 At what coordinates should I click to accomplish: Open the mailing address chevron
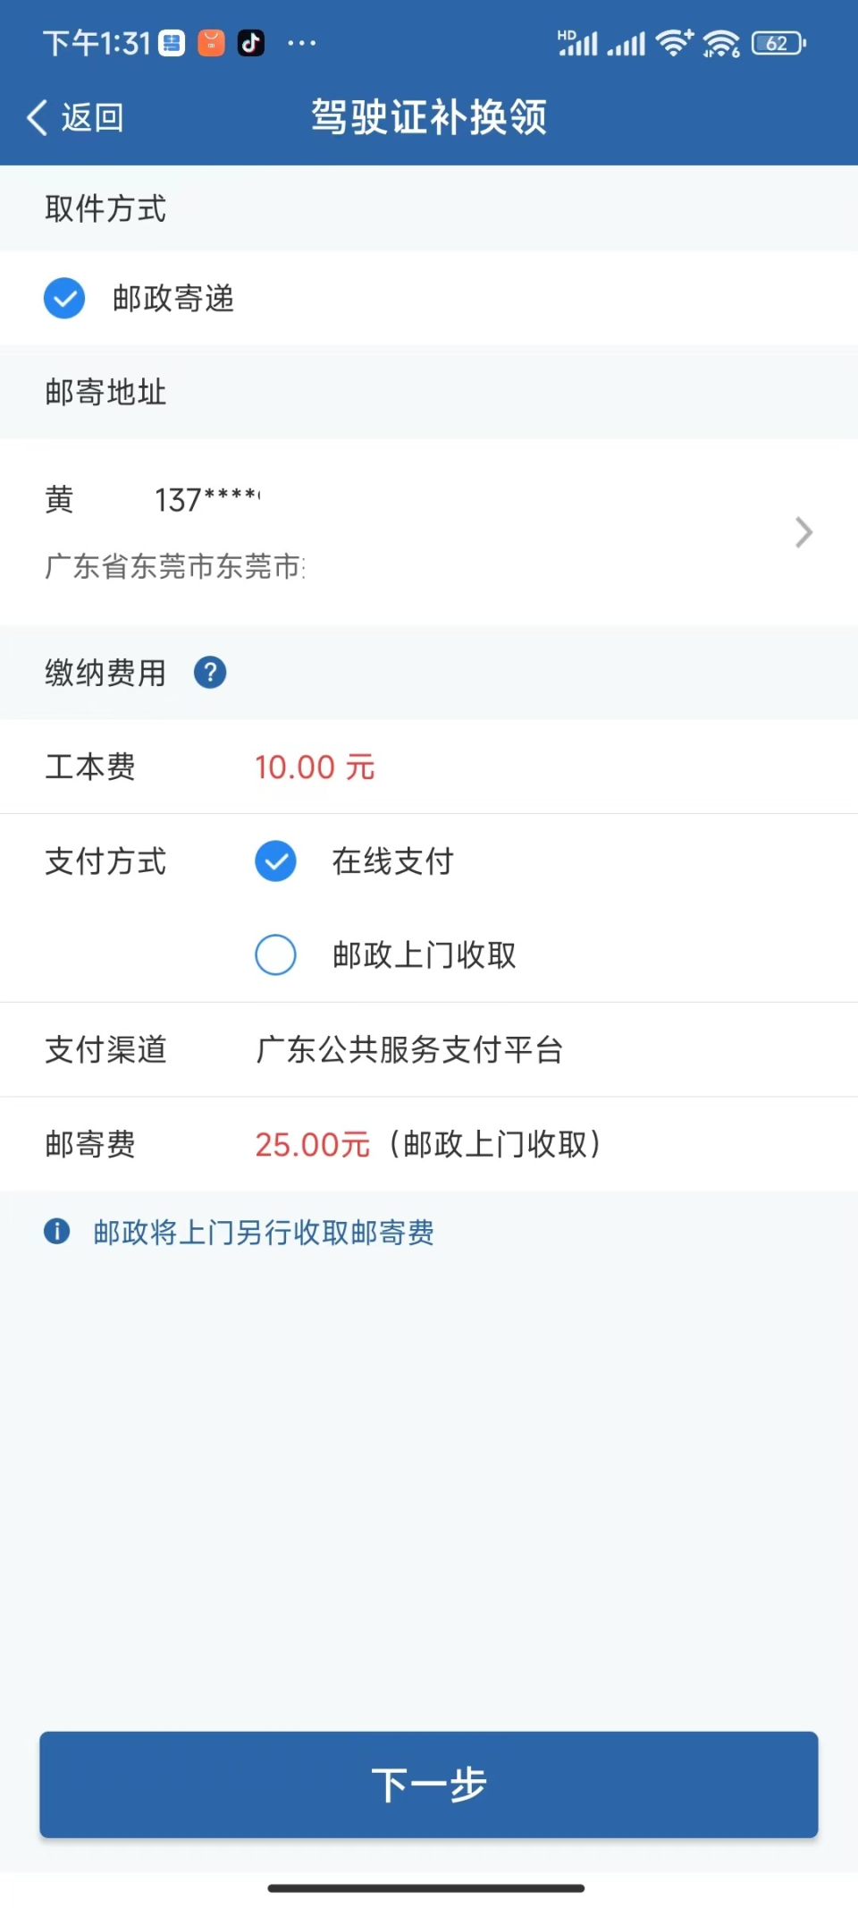803,532
